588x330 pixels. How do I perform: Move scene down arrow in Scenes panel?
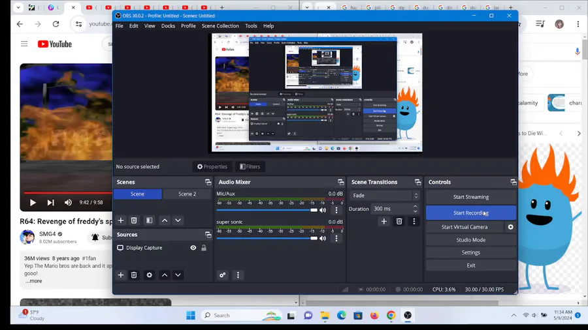[x=178, y=220]
